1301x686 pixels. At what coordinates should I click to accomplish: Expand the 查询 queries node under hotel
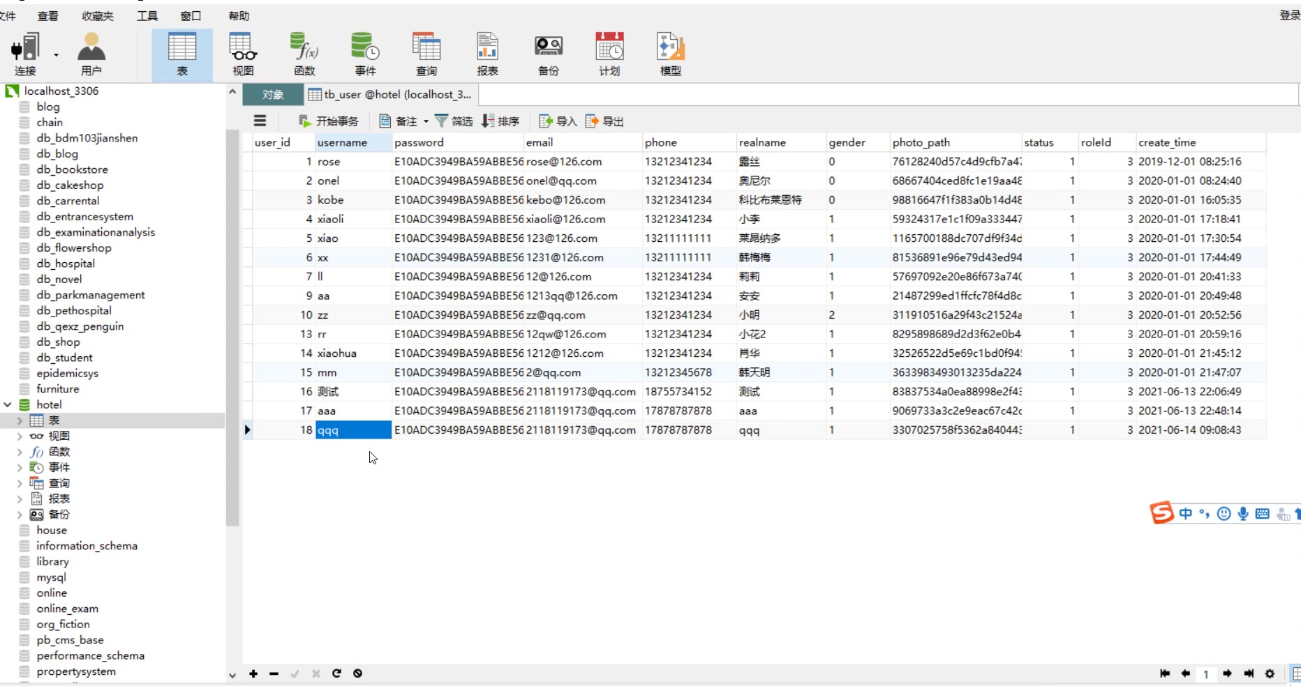[x=20, y=483]
